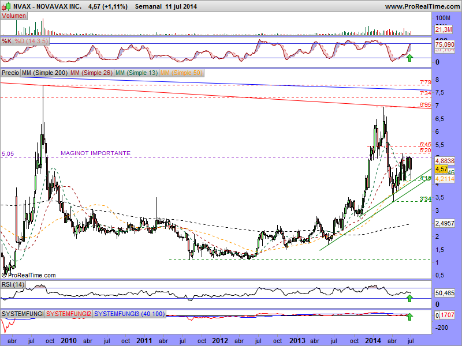Click the green arrow in the SYSTEMFUNGI panel
This screenshot has height=346, width=462.
pyautogui.click(x=409, y=317)
